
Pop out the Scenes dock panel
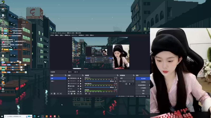coord(65,76)
